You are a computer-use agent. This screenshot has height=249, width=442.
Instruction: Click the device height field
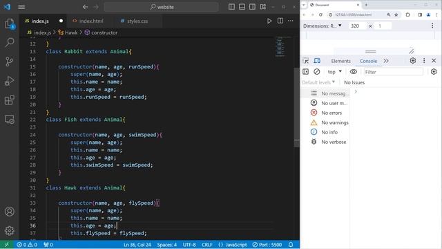[x=383, y=26]
